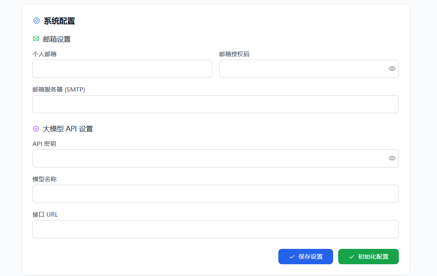Click the eye icon in the API 密钥 field
The width and height of the screenshot is (437, 276).
(x=392, y=158)
